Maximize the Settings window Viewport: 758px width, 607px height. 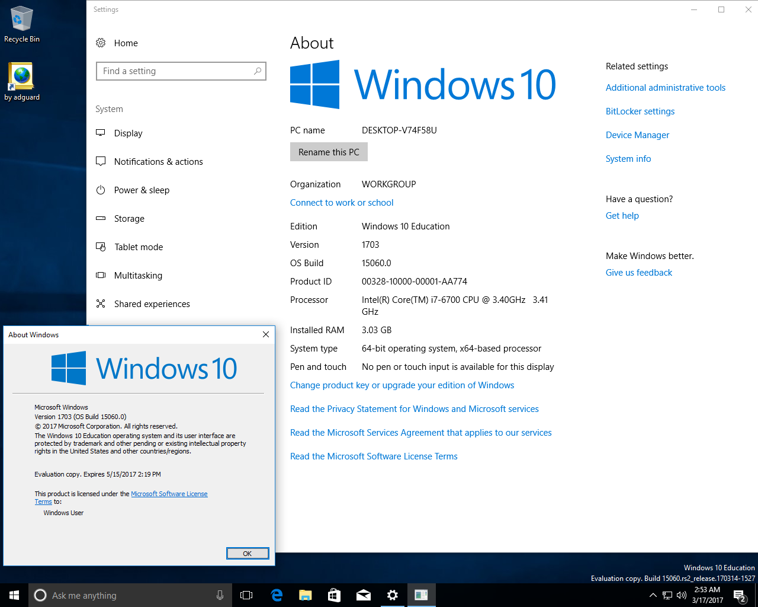coord(721,9)
